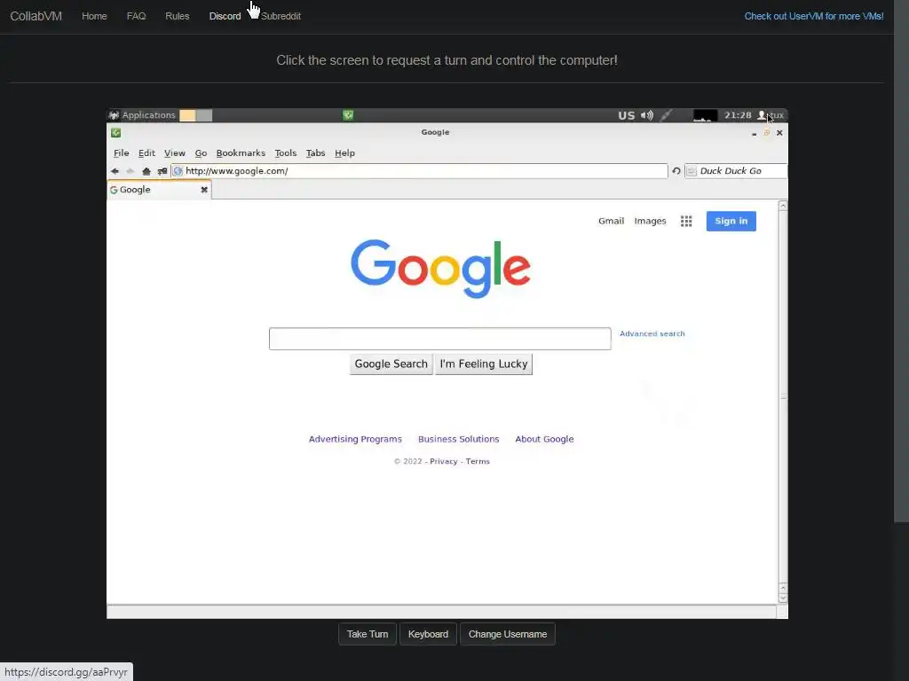Go forward with the Forward arrow

130,171
